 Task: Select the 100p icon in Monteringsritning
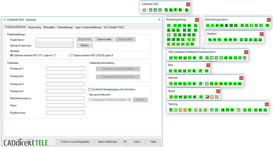189,26
